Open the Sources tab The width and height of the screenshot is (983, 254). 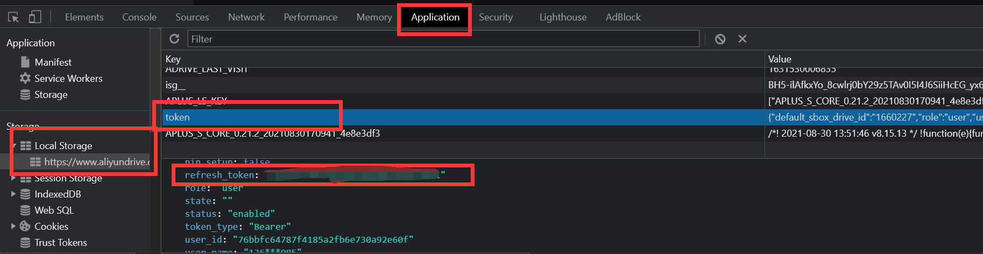192,17
